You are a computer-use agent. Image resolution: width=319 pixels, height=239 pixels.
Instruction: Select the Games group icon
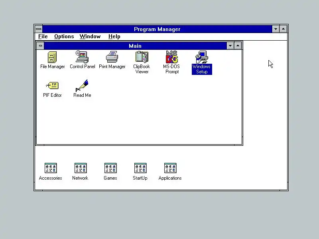[110, 168]
